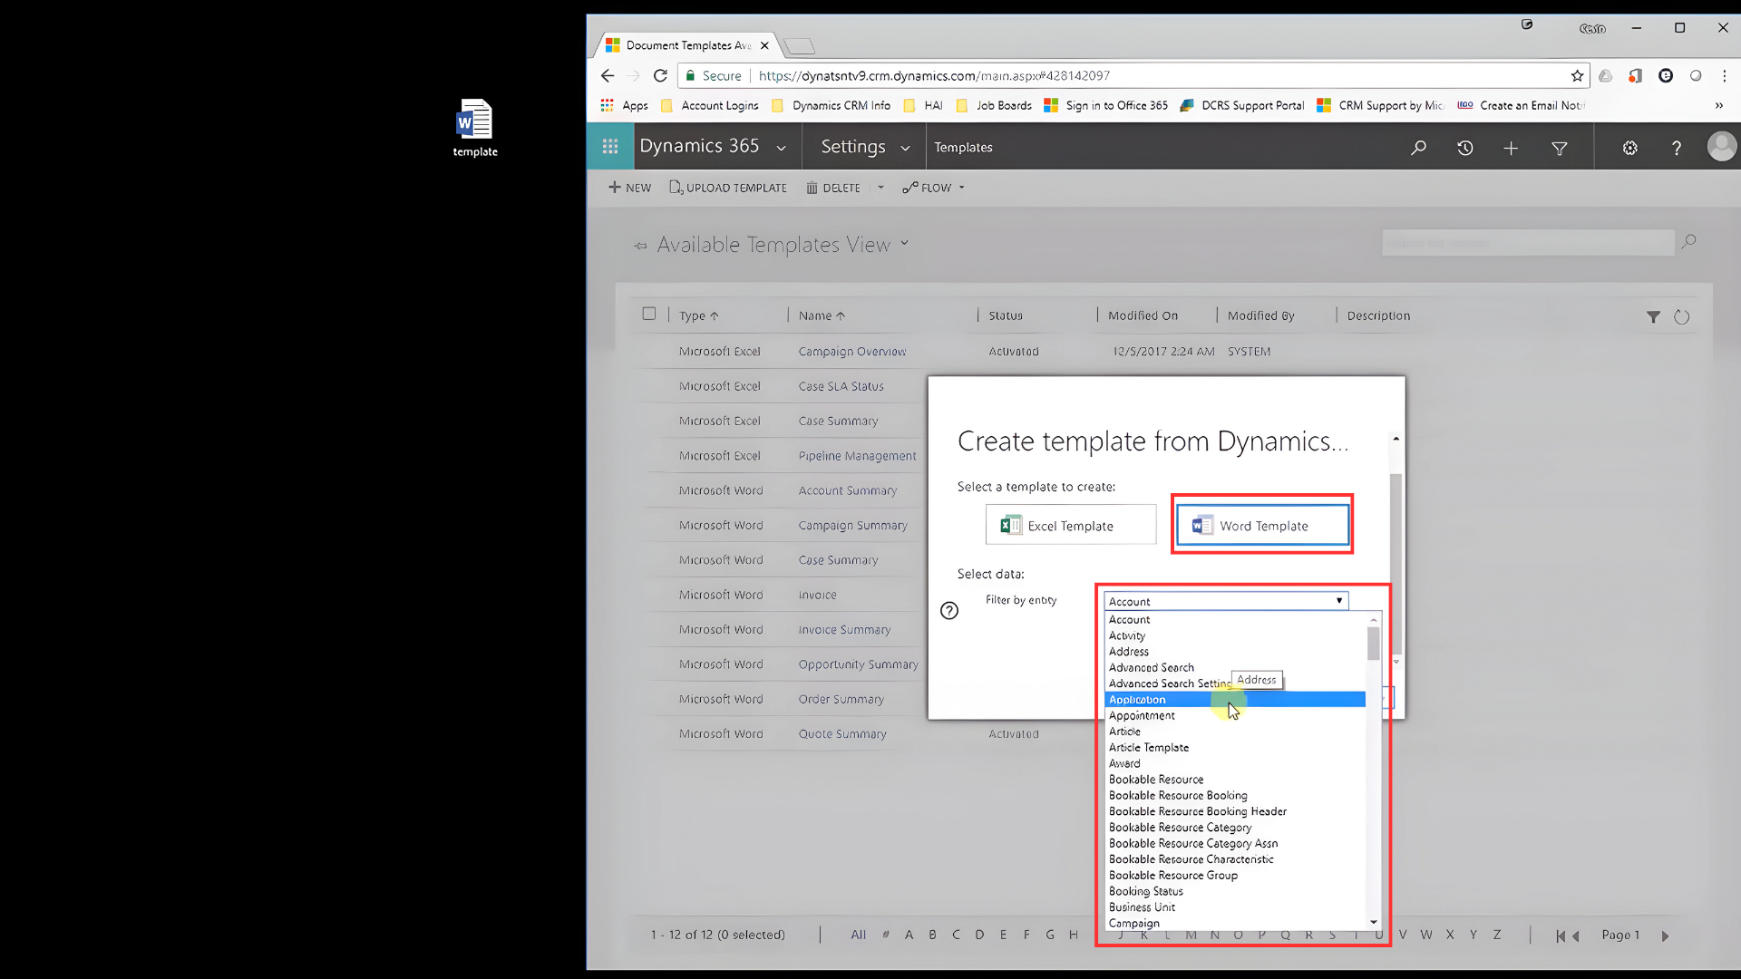
Task: Click NEW in the command bar
Action: click(x=629, y=188)
